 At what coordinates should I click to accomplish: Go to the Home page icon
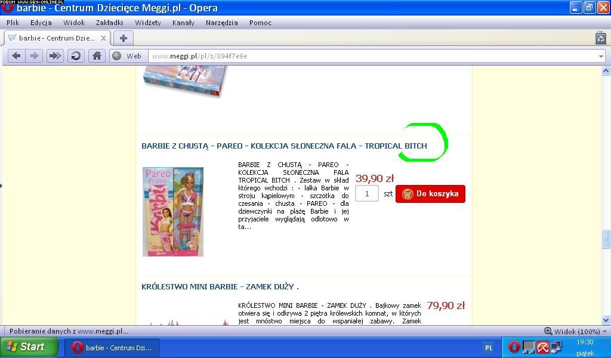coord(96,55)
